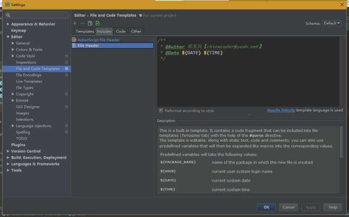The width and height of the screenshot is (349, 217).
Task: Click the Settings window title icon
Action: 8,5
